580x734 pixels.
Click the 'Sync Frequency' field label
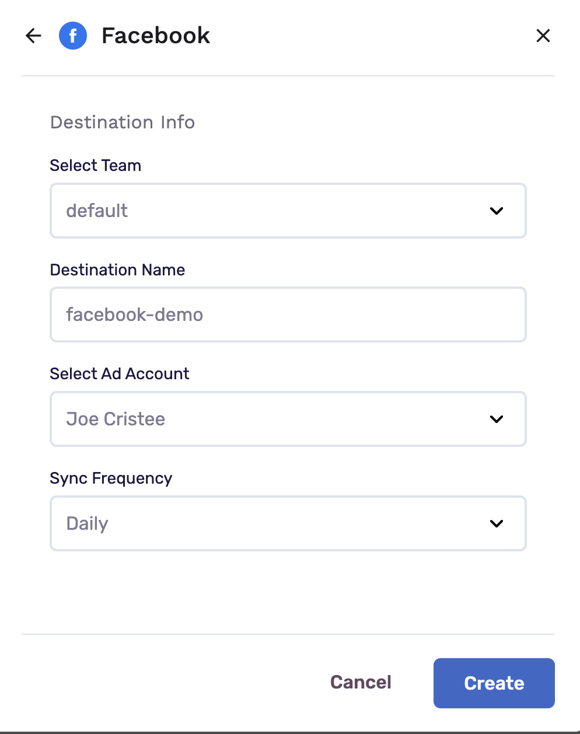coord(111,478)
